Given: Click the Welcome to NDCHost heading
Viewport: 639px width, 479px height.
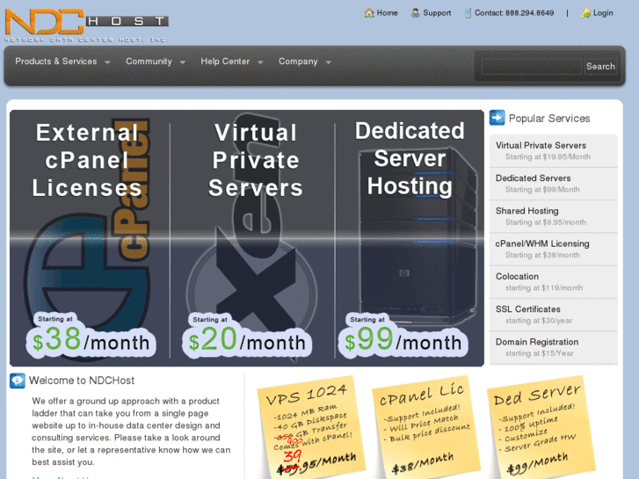Looking at the screenshot, I should [x=82, y=381].
